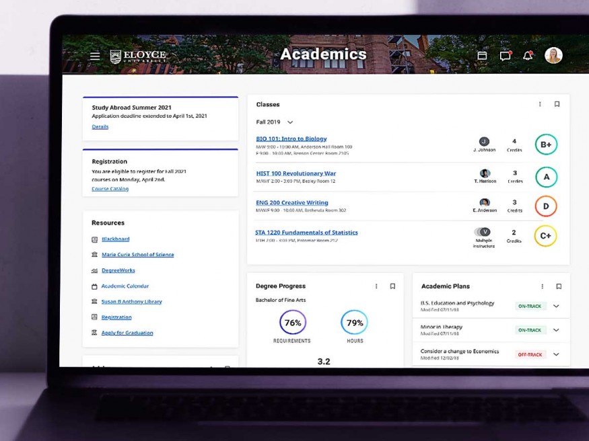Bookmark the Classes panel
The height and width of the screenshot is (441, 589).
[557, 104]
